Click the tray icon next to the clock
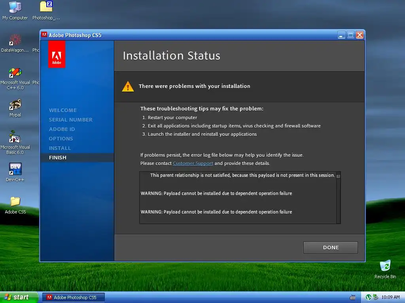The width and height of the screenshot is (405, 303). pos(375,297)
